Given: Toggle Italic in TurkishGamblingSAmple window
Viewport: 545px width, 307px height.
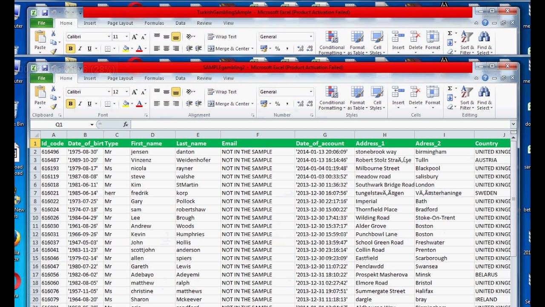Looking at the screenshot, I should click(x=80, y=49).
